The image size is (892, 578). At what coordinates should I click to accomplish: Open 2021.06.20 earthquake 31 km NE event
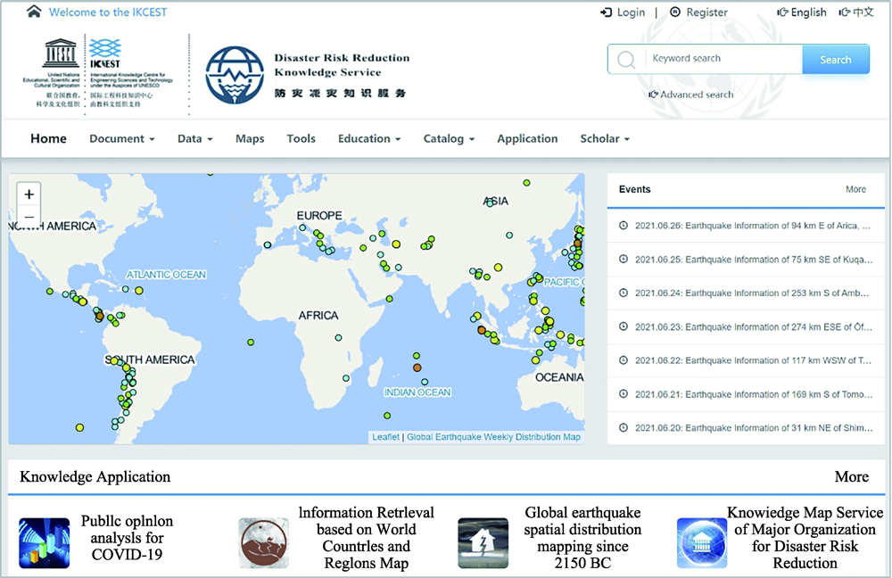[x=754, y=428]
